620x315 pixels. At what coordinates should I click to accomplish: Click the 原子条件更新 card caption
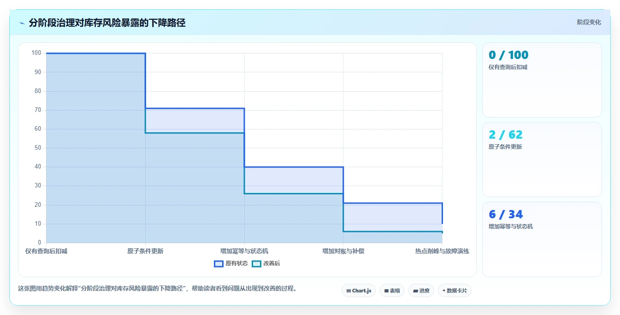coord(505,147)
